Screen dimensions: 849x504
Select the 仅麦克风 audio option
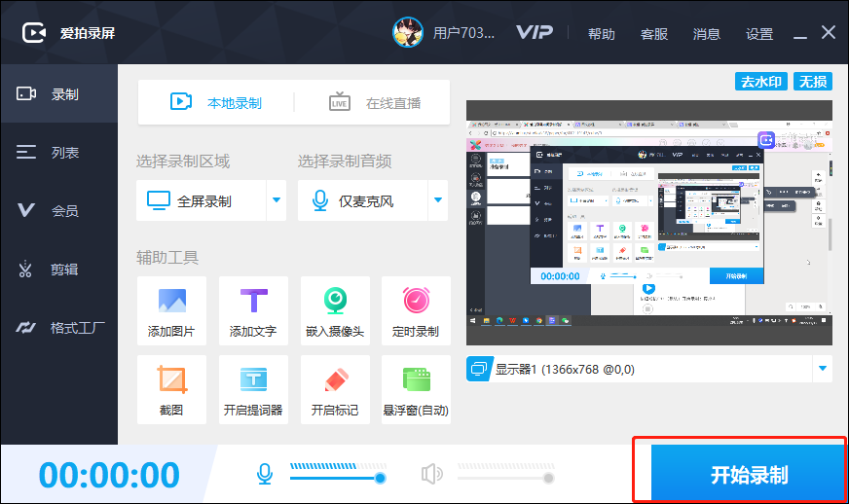[362, 200]
